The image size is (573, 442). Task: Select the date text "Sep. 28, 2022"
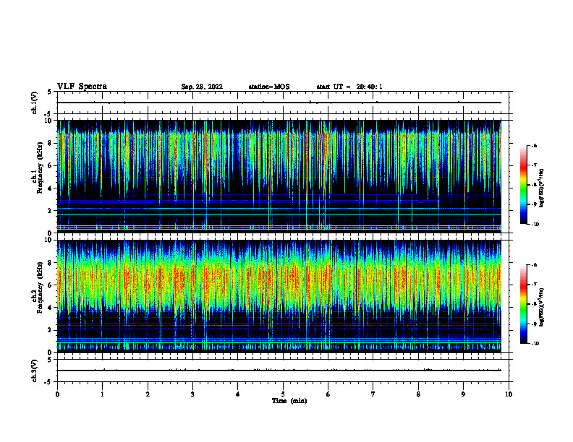click(x=202, y=87)
